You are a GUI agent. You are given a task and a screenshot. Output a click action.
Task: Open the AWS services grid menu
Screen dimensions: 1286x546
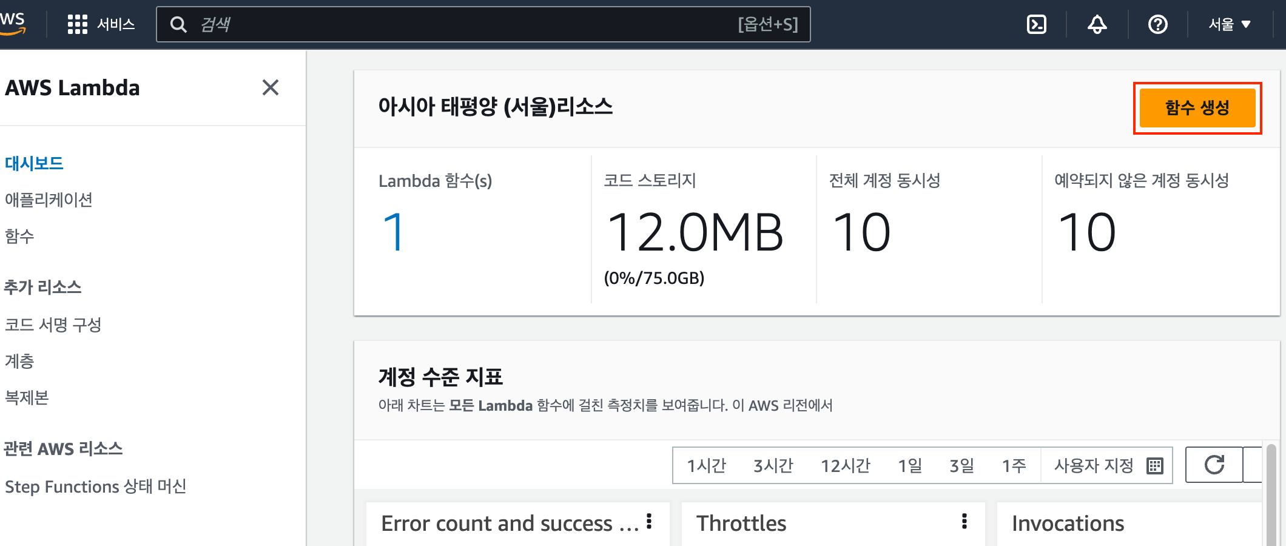77,24
